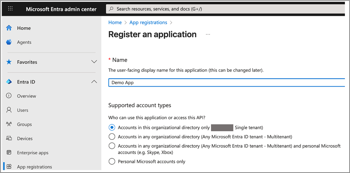Expand the Favorites section chevron

click(x=94, y=62)
